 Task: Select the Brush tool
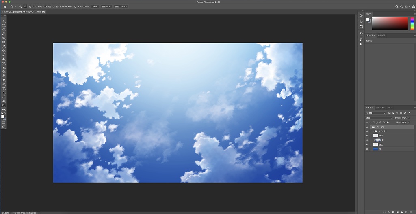[4, 55]
